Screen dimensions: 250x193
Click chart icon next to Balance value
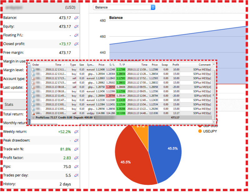[76, 18]
